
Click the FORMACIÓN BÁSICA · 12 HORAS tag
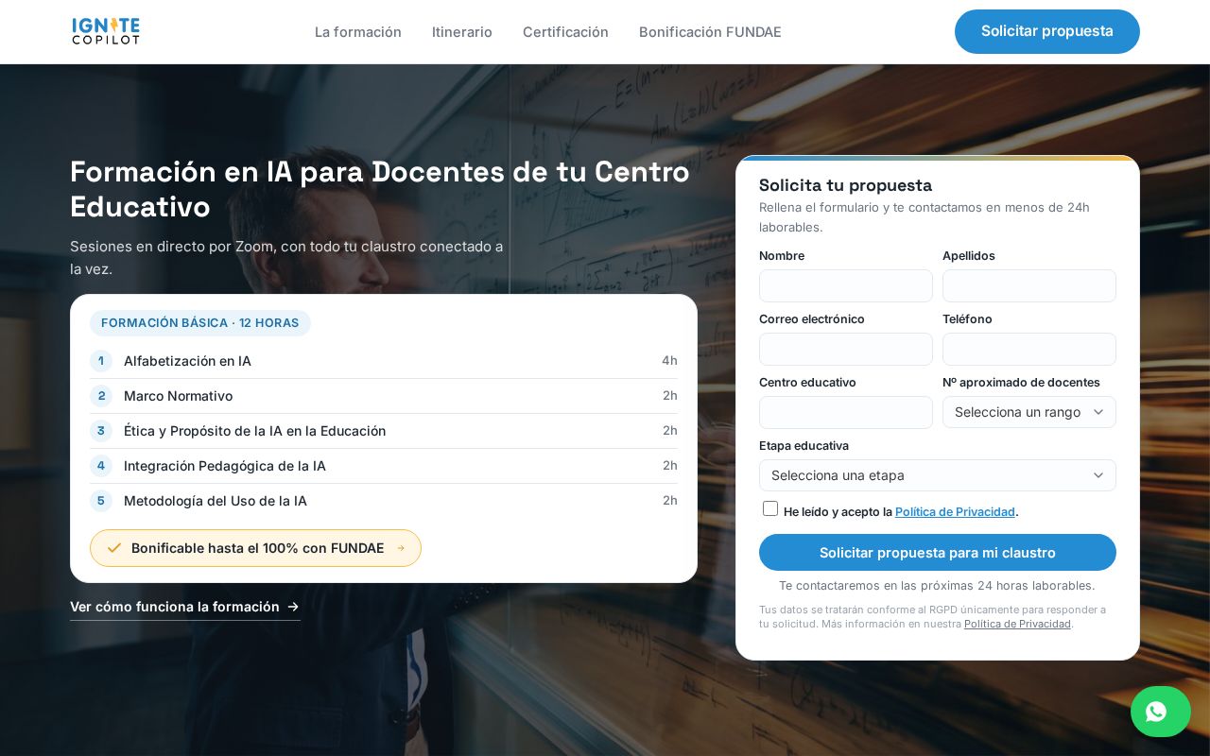[x=200, y=323]
